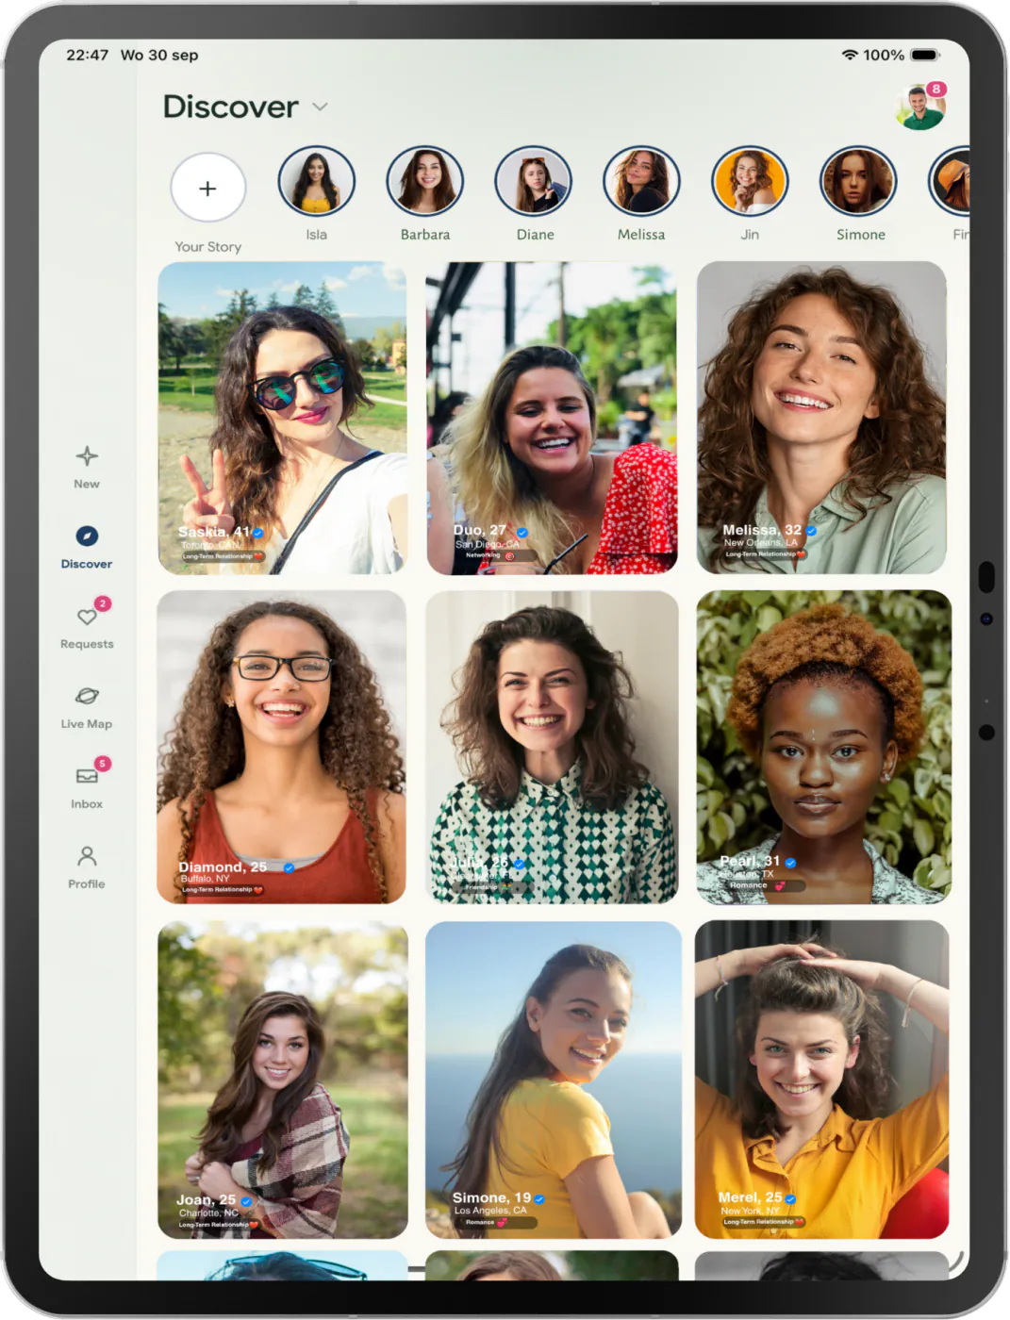Click the 'Your Story' label
Screen dimensions: 1010x1320
(208, 246)
